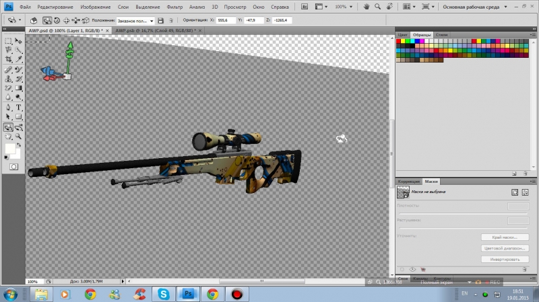Viewport: 539px width, 302px height.
Task: Select the Blur tool
Action: coord(8,97)
